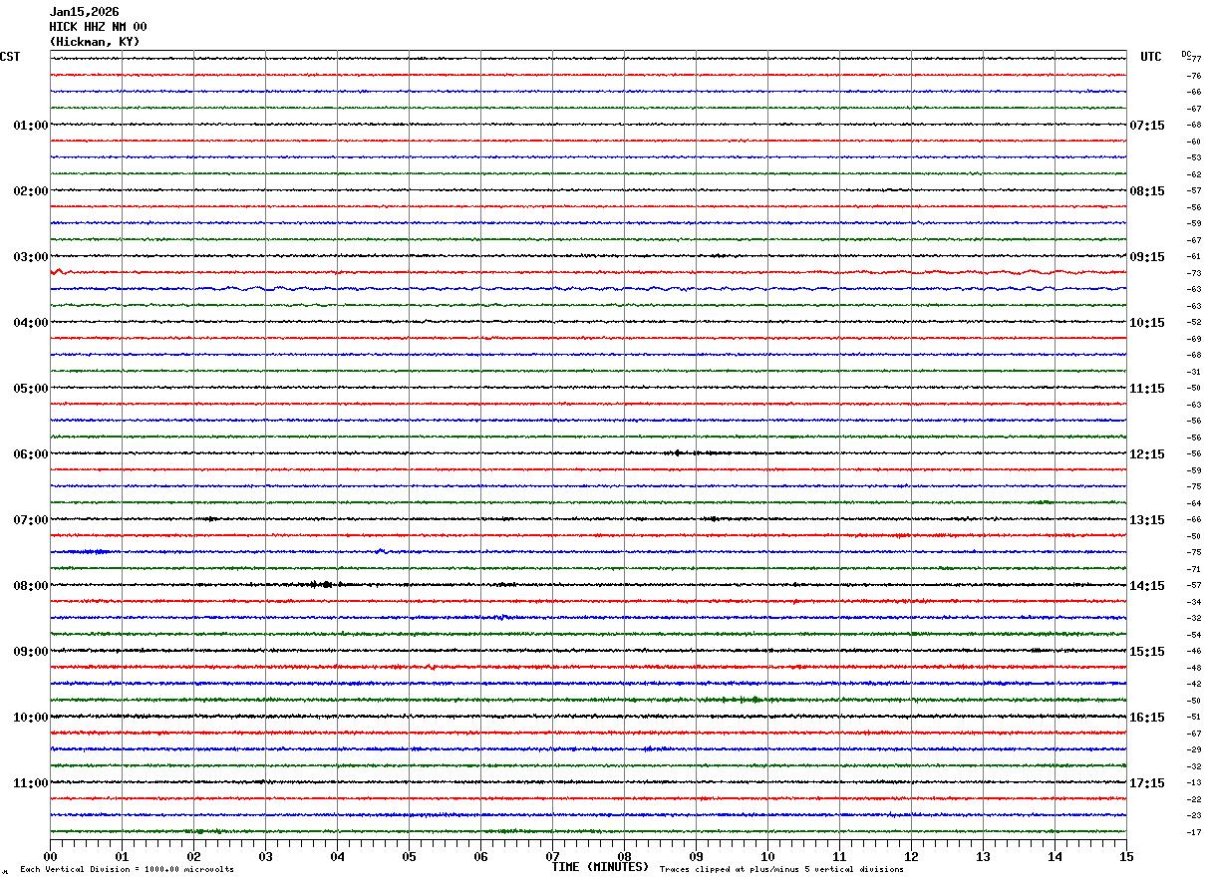Click the 'DC' offset column header
1206x883 pixels.
click(x=1186, y=54)
